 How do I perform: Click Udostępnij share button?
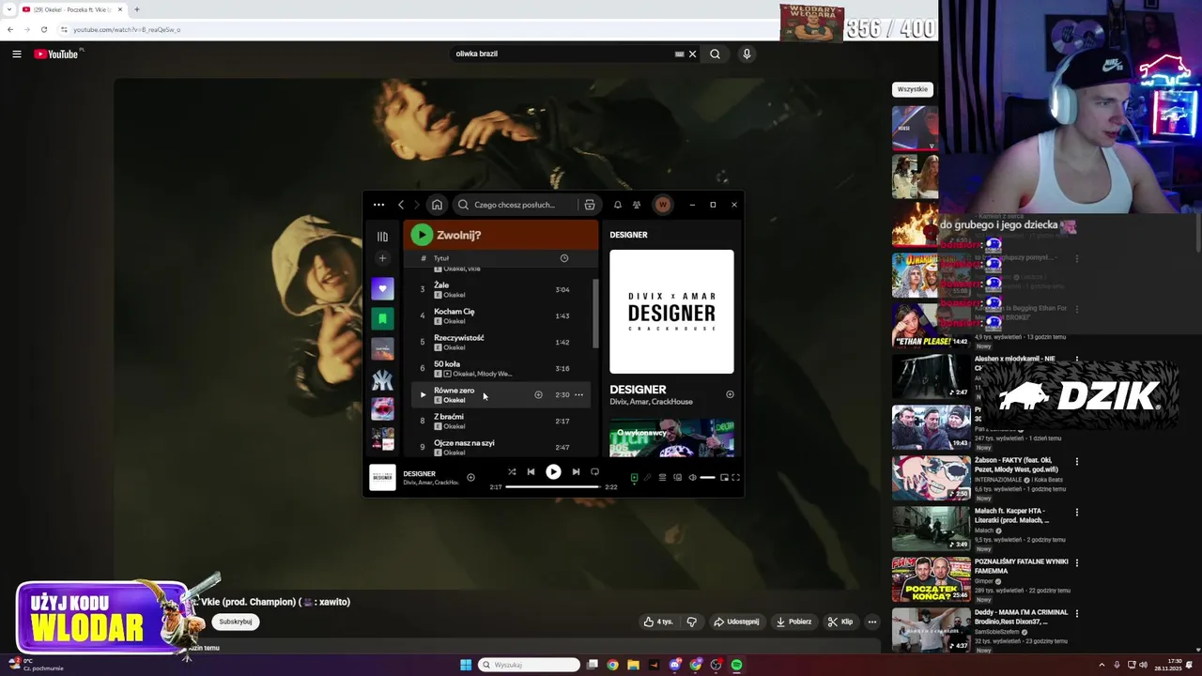pyautogui.click(x=736, y=622)
